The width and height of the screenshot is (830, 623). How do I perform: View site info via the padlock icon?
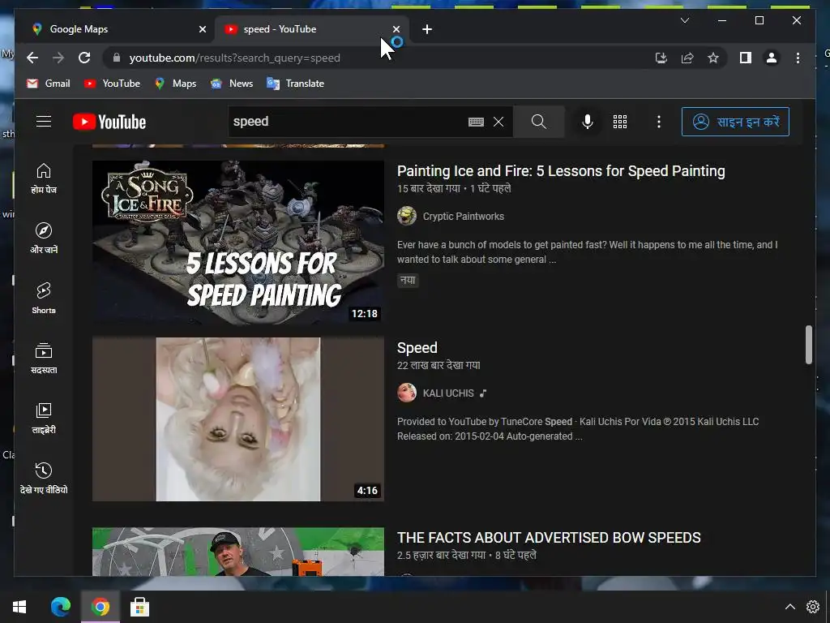click(117, 58)
